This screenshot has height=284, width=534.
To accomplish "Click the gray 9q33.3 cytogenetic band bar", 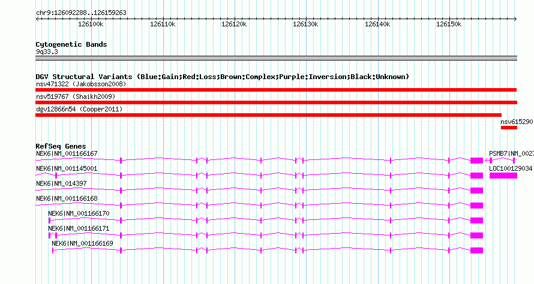I will (x=276, y=58).
